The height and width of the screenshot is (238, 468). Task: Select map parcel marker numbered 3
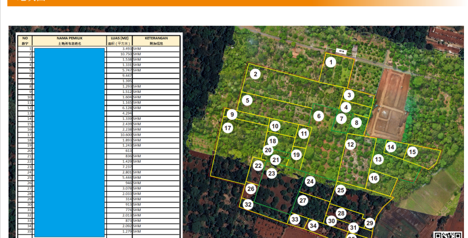click(349, 95)
